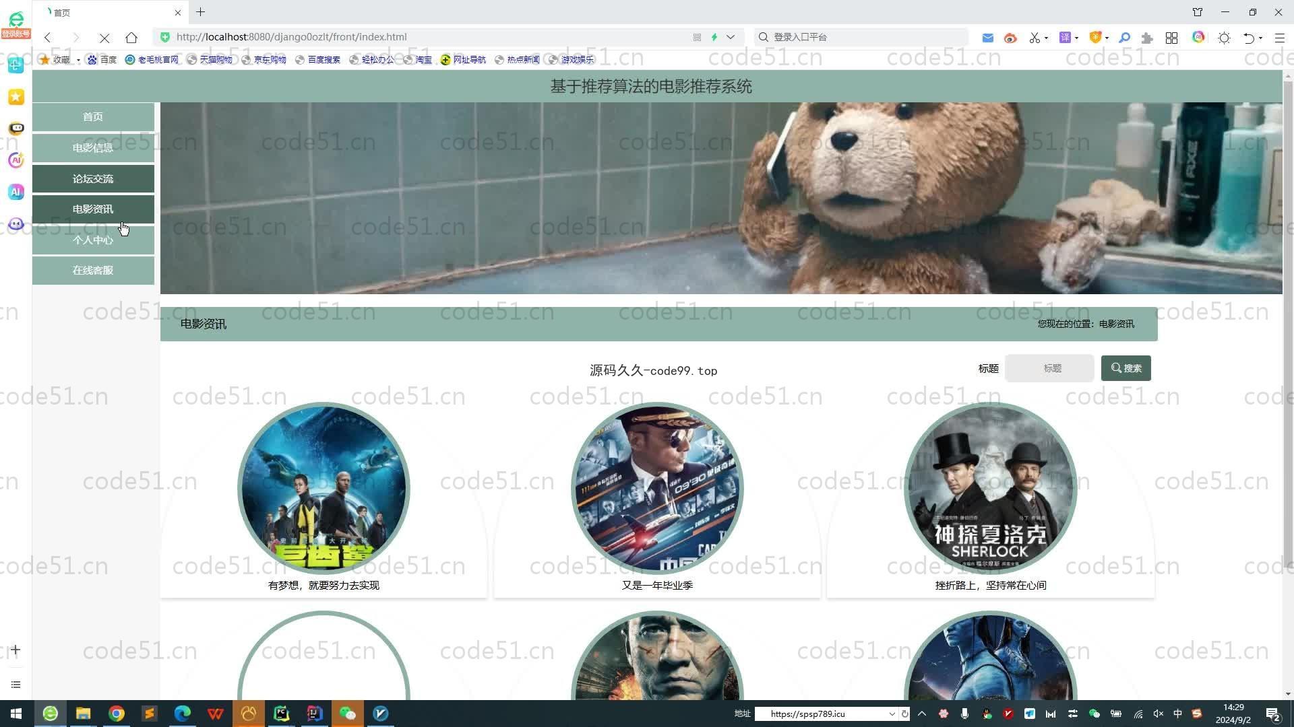Open the 百度 bookmark
The width and height of the screenshot is (1294, 727).
[102, 60]
